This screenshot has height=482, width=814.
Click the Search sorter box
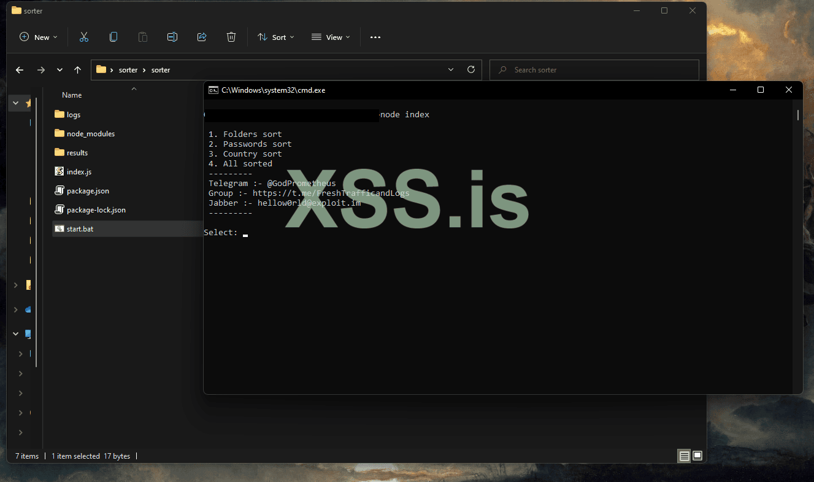[594, 70]
